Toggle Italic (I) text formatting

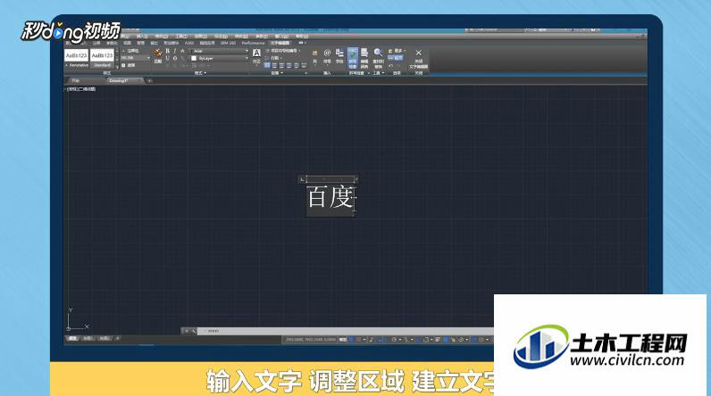(174, 51)
